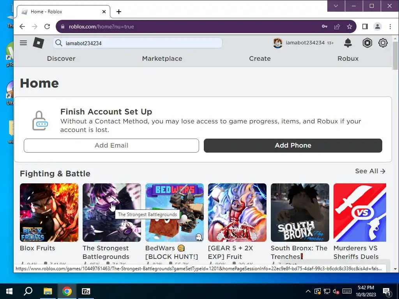Image resolution: width=399 pixels, height=299 pixels.
Task: Open Chrome three-dot menu
Action: [390, 26]
